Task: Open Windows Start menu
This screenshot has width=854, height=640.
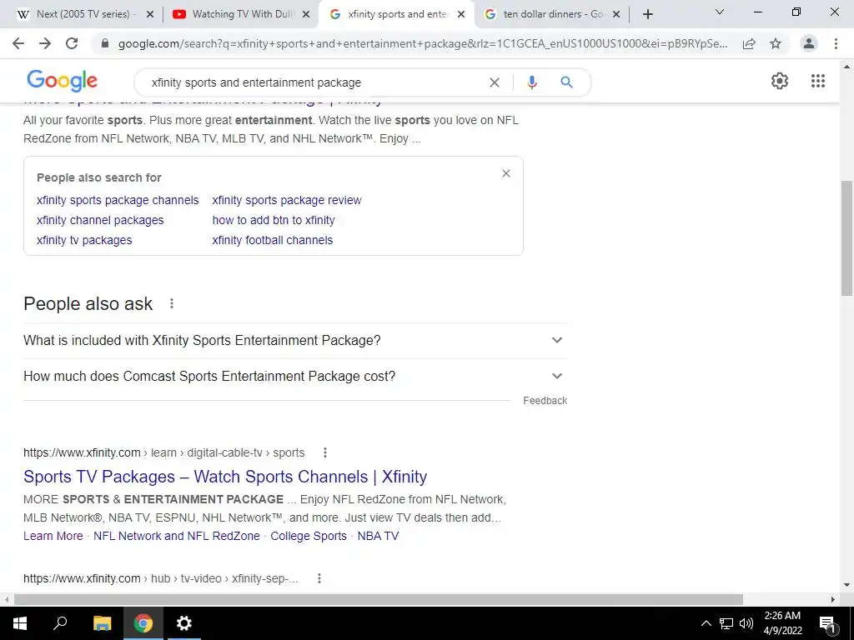Action: [x=20, y=623]
